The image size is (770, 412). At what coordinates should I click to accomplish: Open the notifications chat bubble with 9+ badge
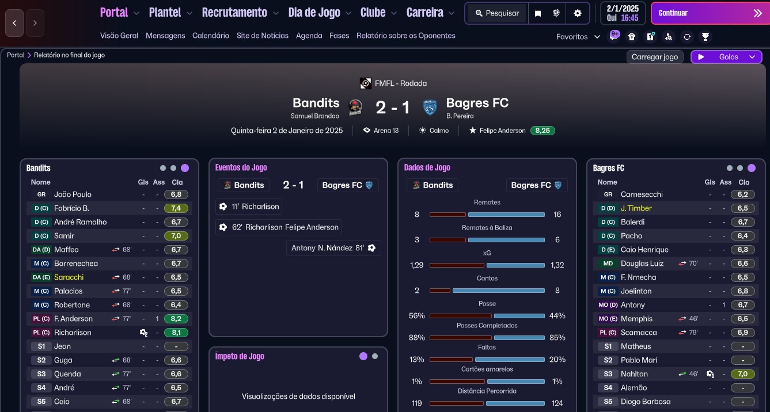pyautogui.click(x=614, y=36)
